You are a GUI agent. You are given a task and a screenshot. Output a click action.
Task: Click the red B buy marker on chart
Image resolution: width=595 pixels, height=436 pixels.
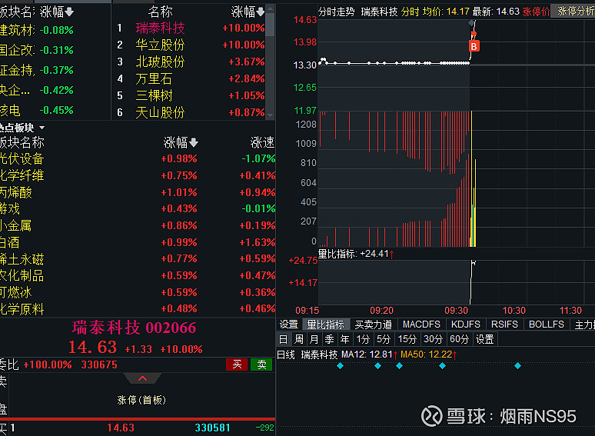(x=474, y=47)
